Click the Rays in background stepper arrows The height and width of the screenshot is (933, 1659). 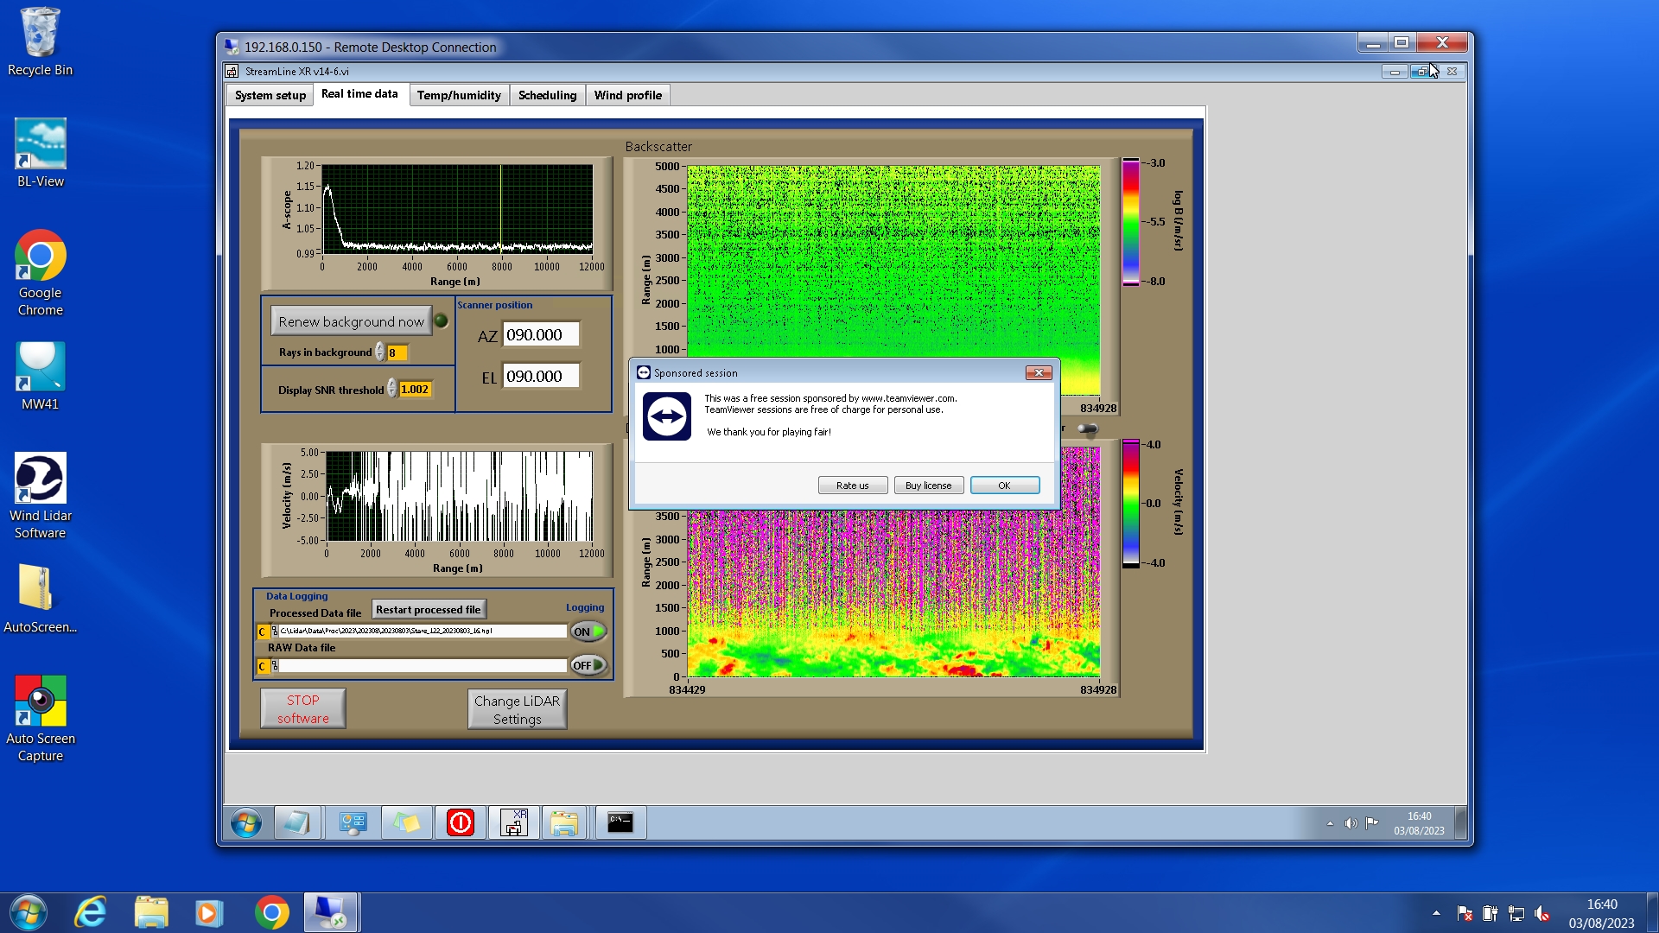pyautogui.click(x=379, y=352)
